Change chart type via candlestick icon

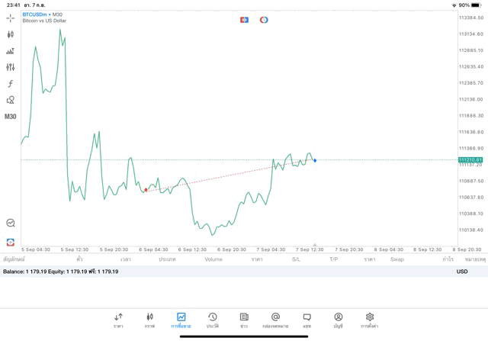(x=11, y=34)
